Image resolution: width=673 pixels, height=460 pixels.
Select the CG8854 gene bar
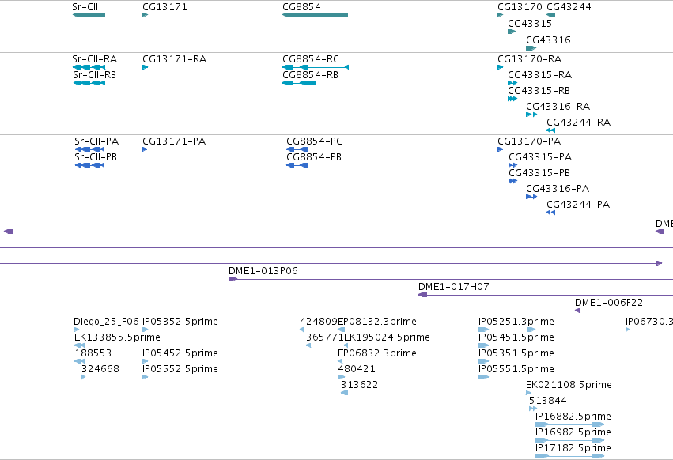click(315, 15)
